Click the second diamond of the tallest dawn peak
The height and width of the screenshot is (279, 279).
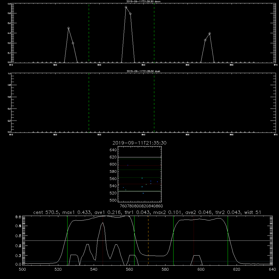[130, 14]
